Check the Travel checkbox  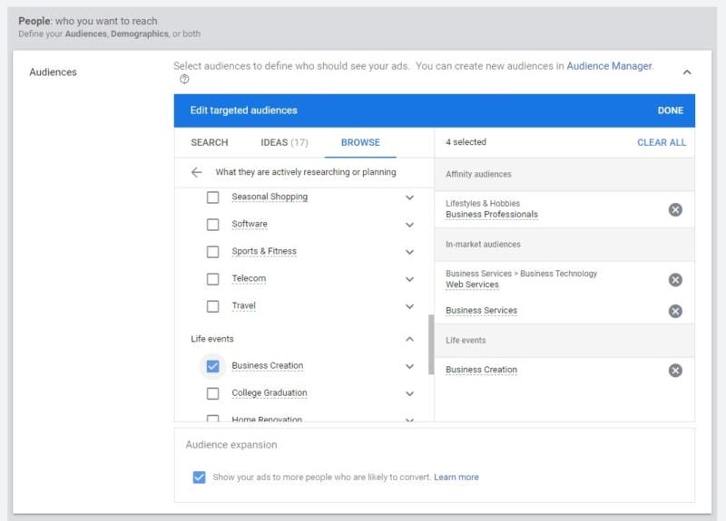click(x=212, y=306)
